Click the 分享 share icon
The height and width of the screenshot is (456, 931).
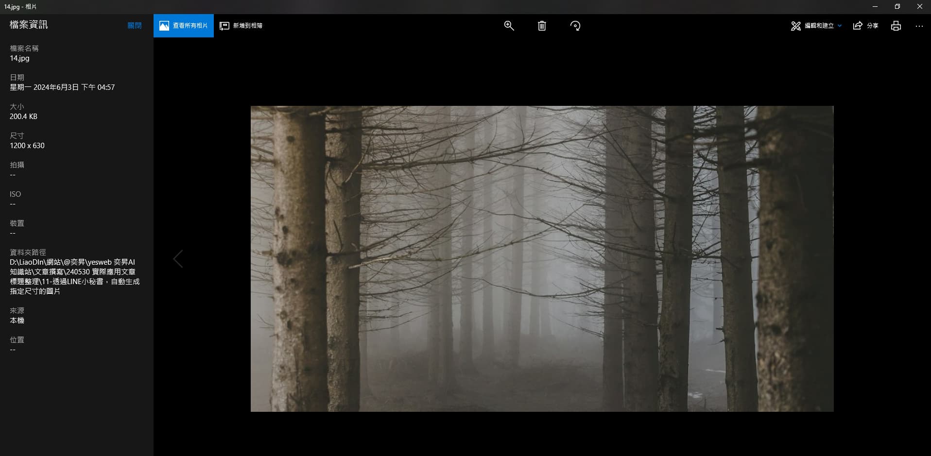865,26
